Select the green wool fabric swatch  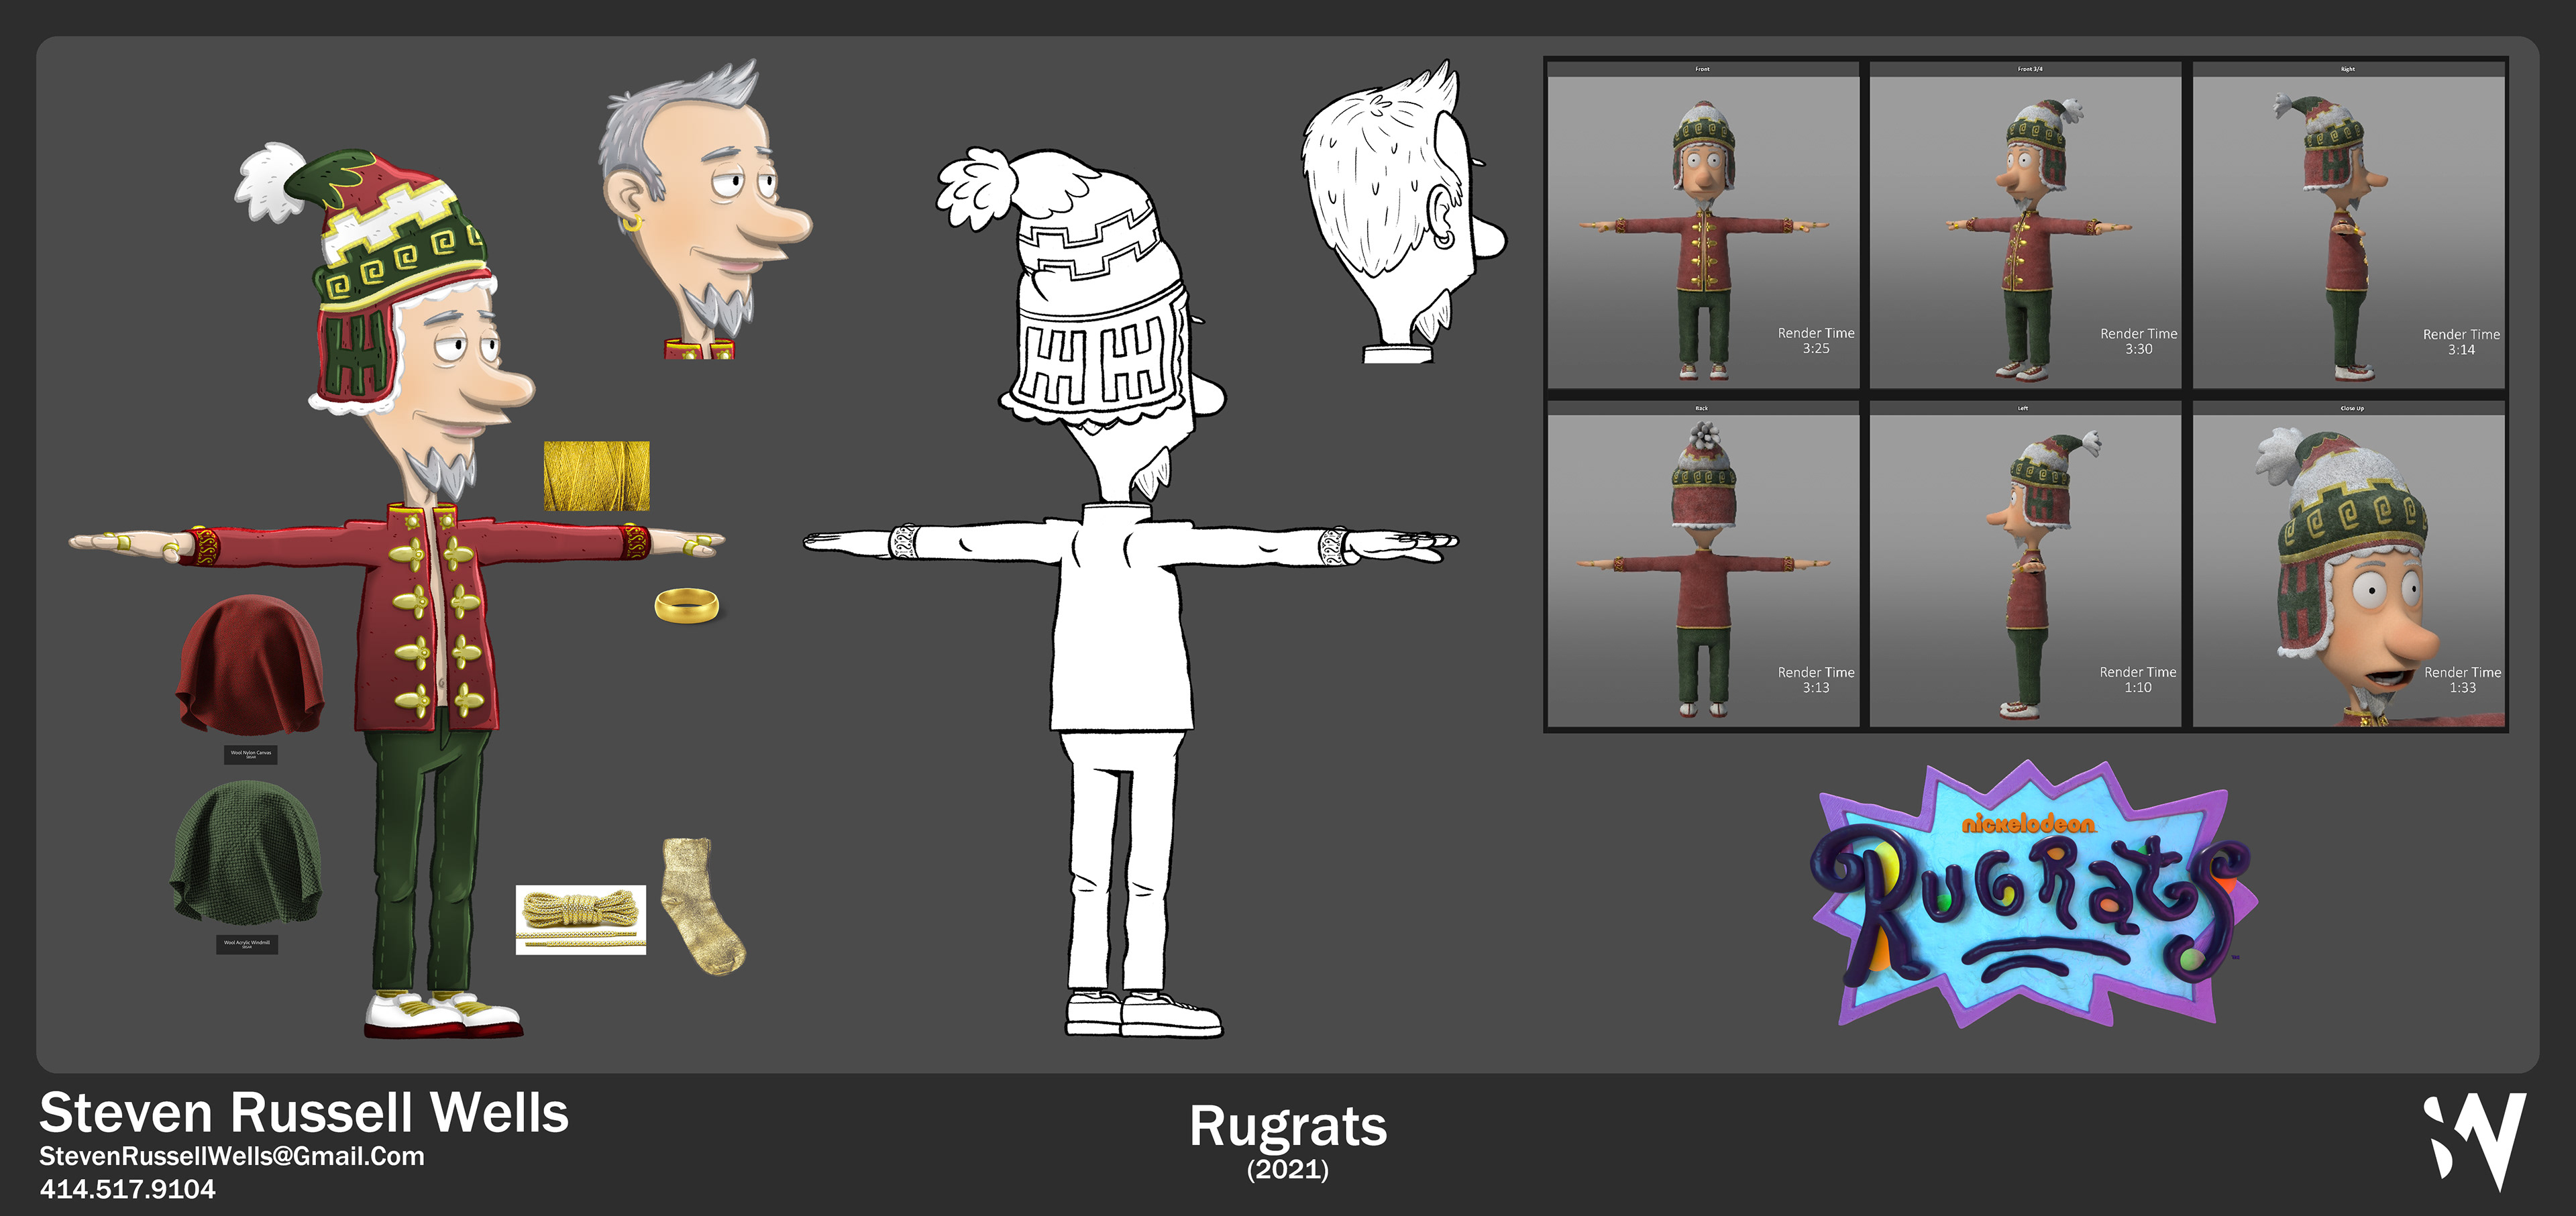[246, 853]
